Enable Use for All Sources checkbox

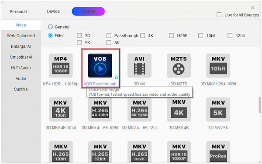(219, 15)
